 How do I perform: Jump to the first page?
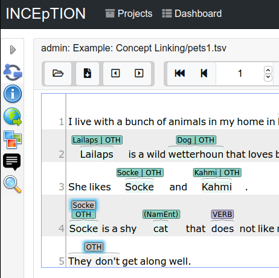[x=179, y=73]
